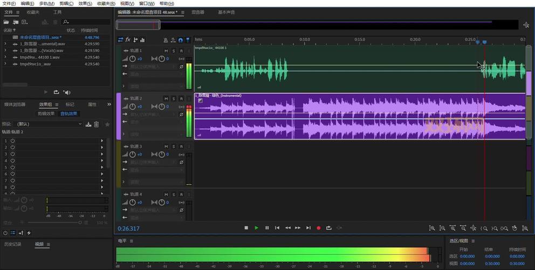Image resolution: width=535 pixels, height=270 pixels.
Task: Click Zoom In (time) icon
Action: (x=452, y=228)
